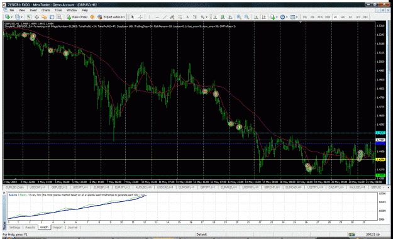
Task: Expand the Periods dropdown arrow
Action: [287, 17]
